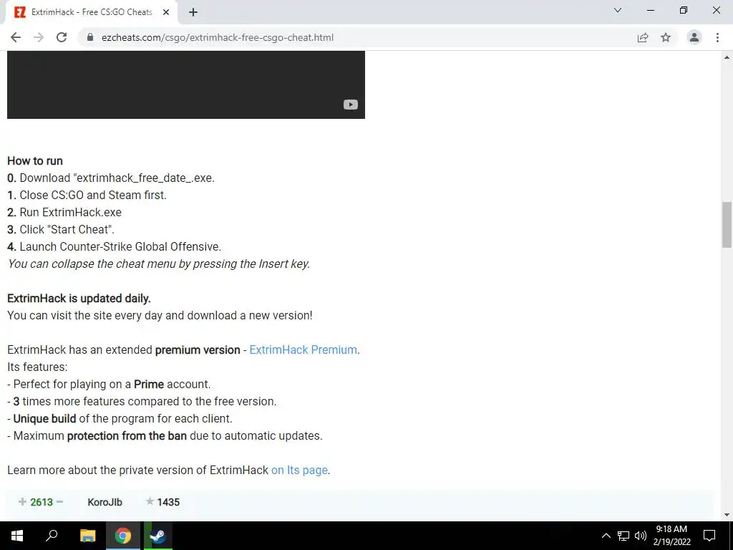Open the notification center icon
The image size is (733, 550).
point(709,536)
